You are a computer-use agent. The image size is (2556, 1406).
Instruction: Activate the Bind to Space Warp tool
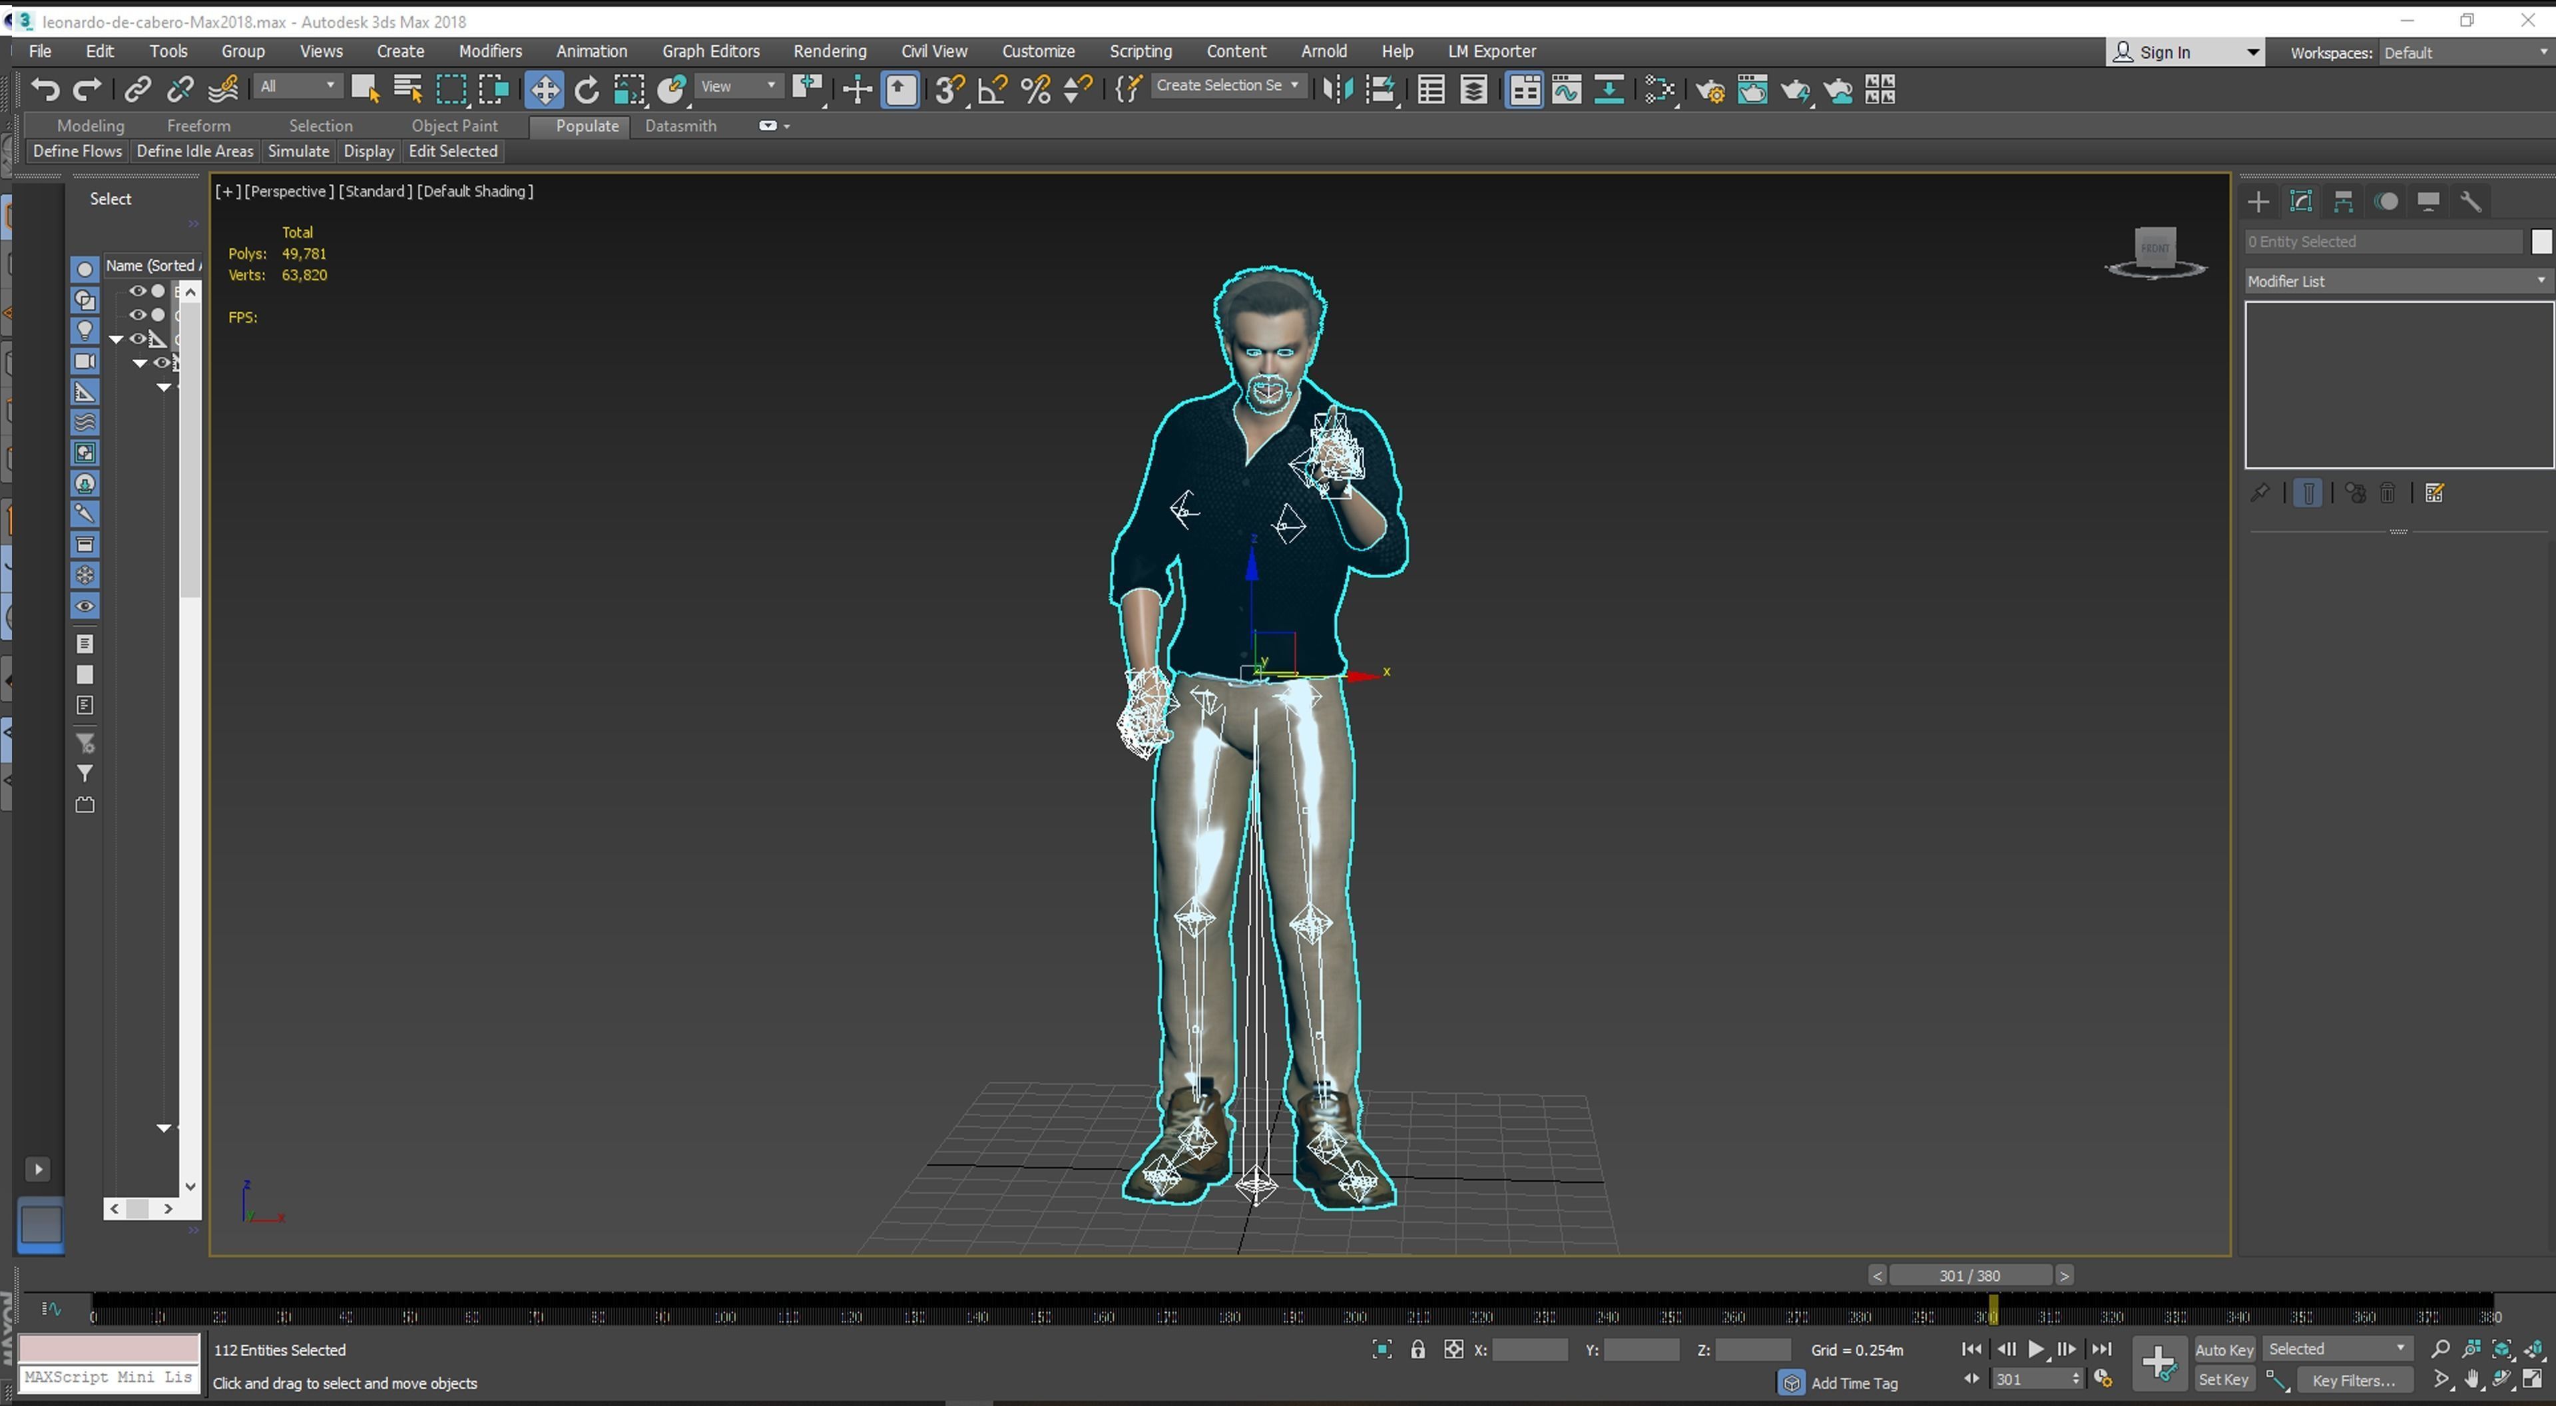(x=223, y=91)
